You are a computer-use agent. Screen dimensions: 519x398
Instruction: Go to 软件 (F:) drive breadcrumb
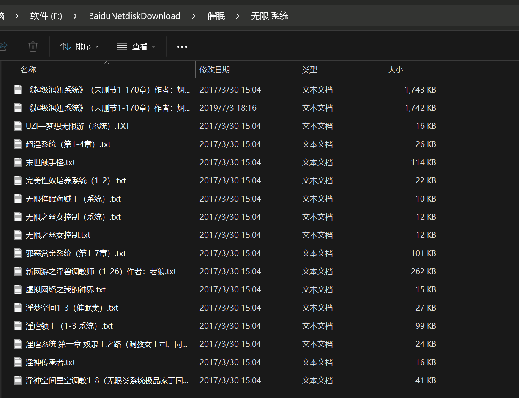click(46, 16)
